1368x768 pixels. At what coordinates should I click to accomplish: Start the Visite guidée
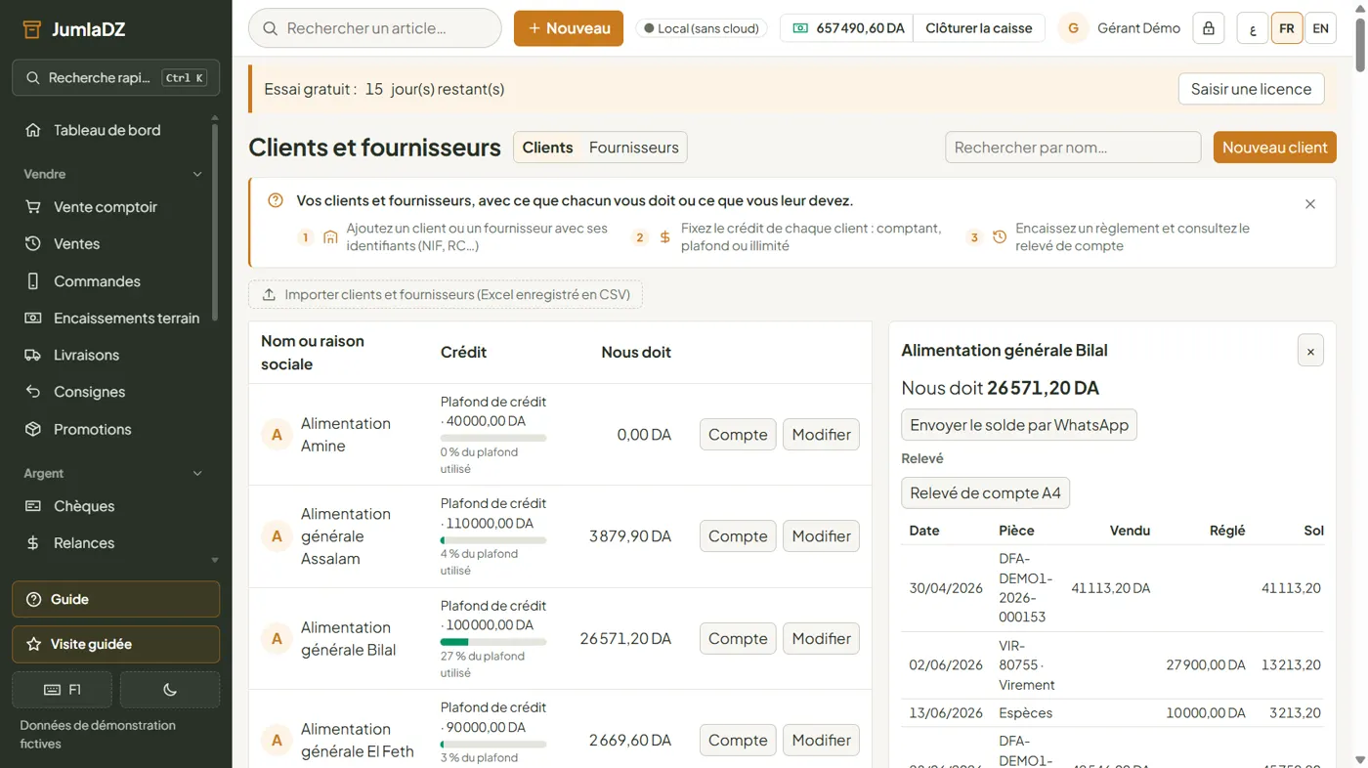(115, 645)
